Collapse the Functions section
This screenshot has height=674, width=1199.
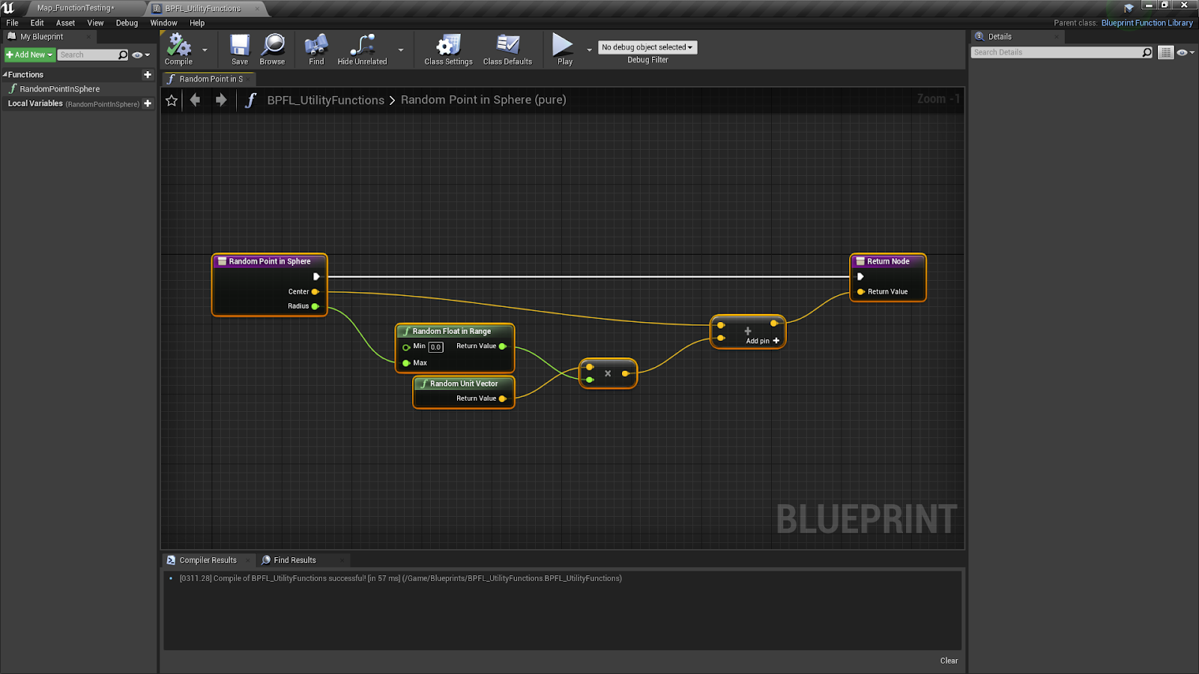click(6, 74)
